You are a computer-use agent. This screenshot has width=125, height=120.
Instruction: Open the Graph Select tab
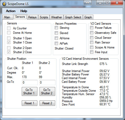[x=73, y=17]
